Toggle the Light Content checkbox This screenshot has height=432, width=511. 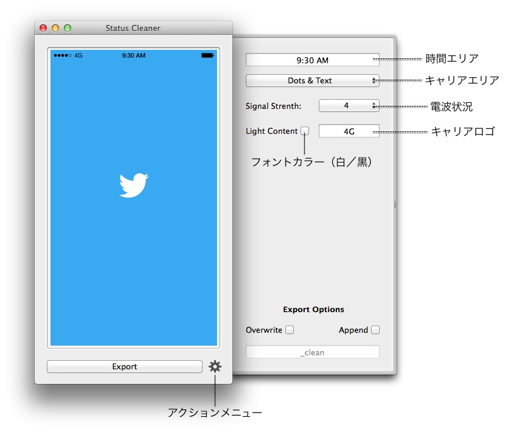click(x=305, y=131)
